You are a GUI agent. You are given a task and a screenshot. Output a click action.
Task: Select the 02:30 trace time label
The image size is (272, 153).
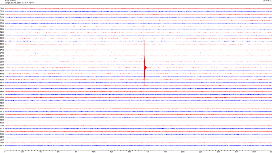(x=2, y=23)
